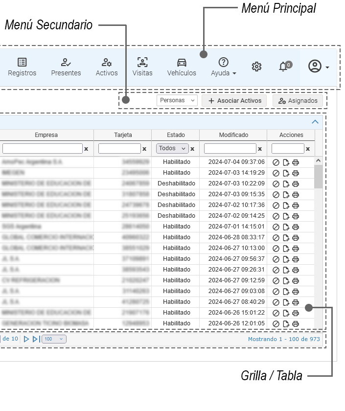Open the Personas dropdown selector
This screenshot has width=345, height=411.
[178, 100]
